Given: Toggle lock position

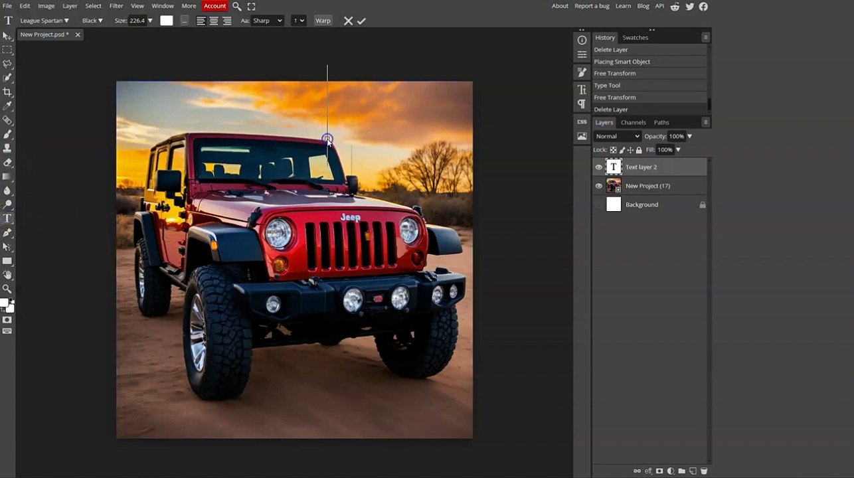Looking at the screenshot, I should click(x=630, y=150).
